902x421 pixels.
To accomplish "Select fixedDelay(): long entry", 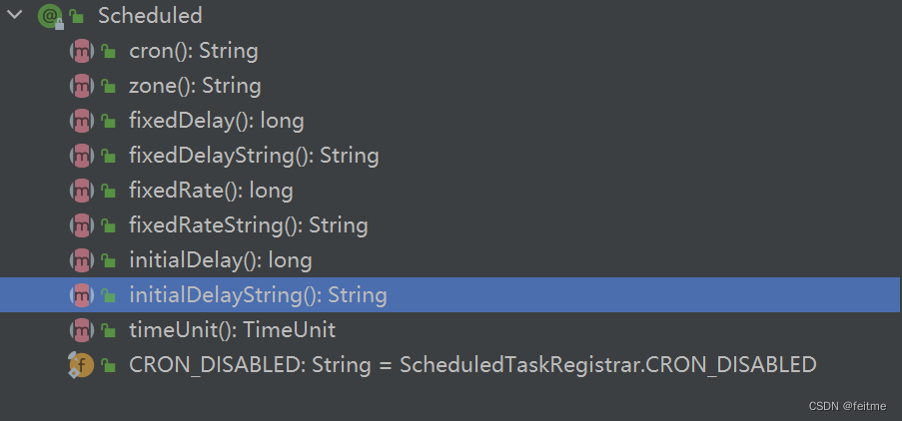I will pyautogui.click(x=217, y=121).
